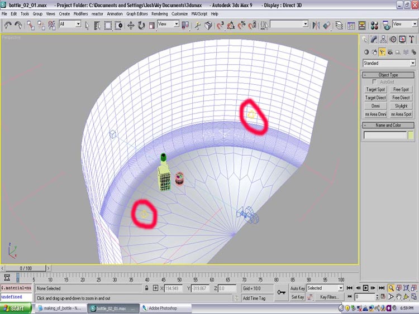Click the Target Spot button
This screenshot has height=314, width=419.
tap(375, 89)
